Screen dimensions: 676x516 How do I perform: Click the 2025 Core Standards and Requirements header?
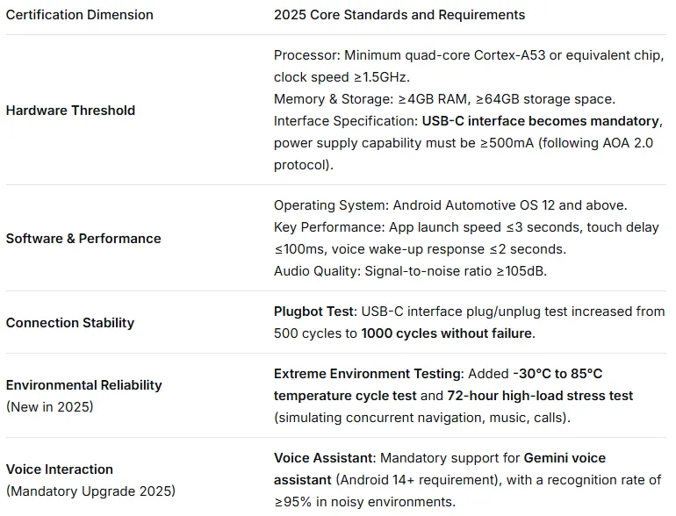point(399,15)
